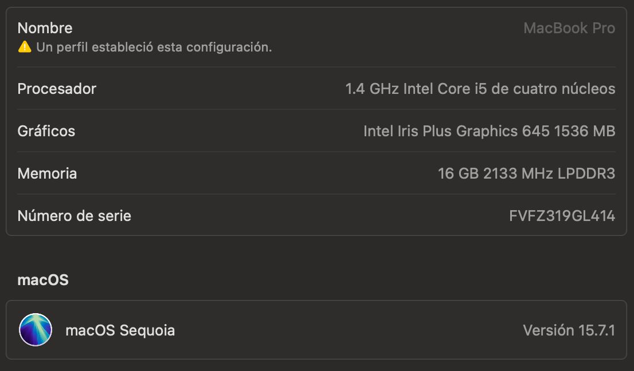Screen dimensions: 634x371
Task: Click the colorful Sequoia wallpaper thumbnail
Action: pos(36,330)
